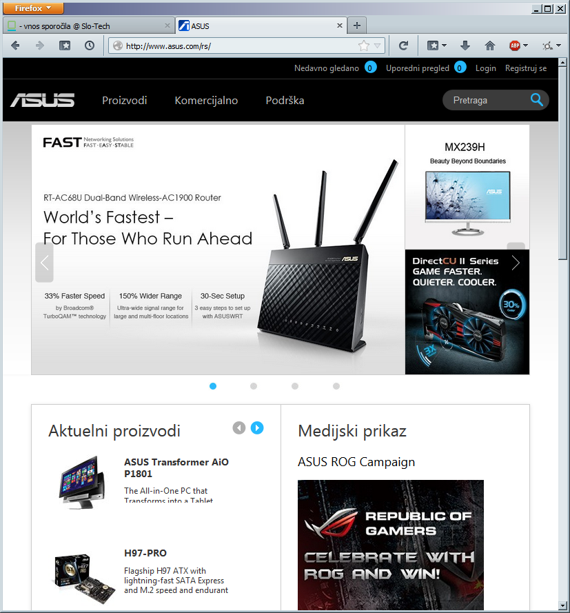Open the bookmarks menu button next to reload
The image size is (570, 613).
(433, 46)
